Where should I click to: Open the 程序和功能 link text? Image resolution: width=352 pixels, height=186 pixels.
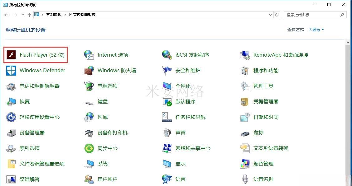point(266,71)
